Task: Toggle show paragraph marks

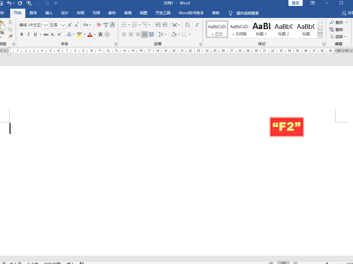Action: coord(197,24)
